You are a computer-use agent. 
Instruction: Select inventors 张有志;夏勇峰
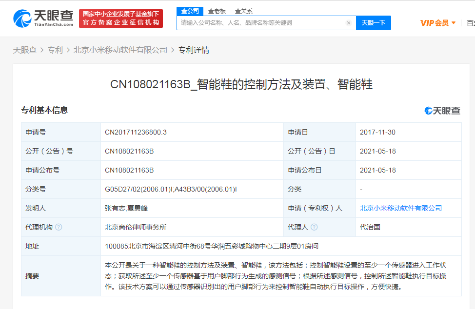tap(126, 208)
